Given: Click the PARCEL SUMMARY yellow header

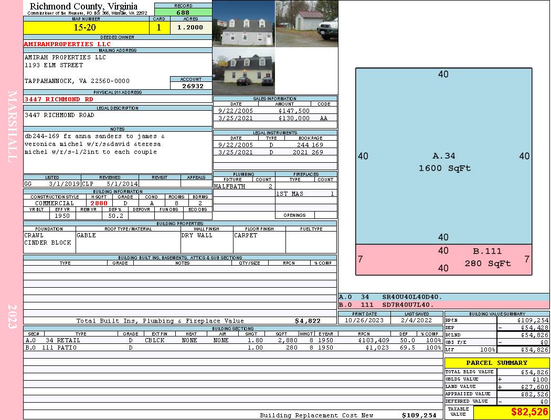Looking at the screenshot, I should [496, 363].
